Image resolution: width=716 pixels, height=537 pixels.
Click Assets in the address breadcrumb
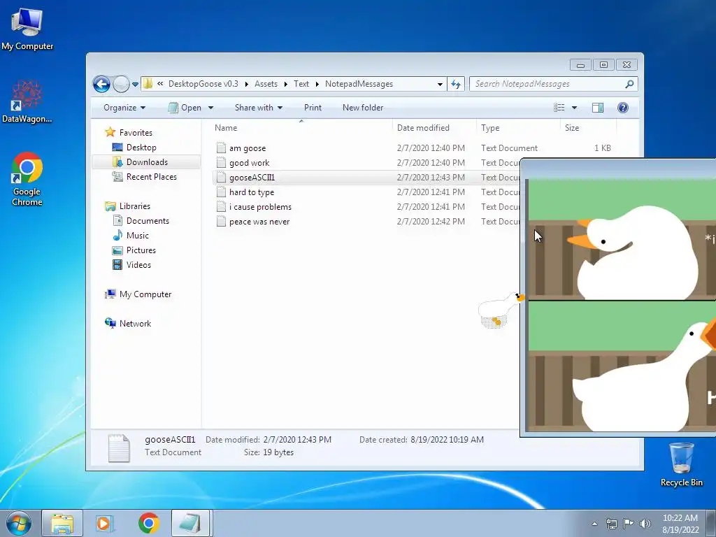[x=266, y=84]
